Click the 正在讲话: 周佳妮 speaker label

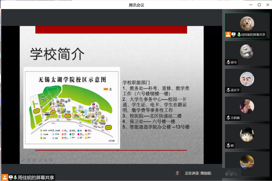pyautogui.click(x=198, y=173)
